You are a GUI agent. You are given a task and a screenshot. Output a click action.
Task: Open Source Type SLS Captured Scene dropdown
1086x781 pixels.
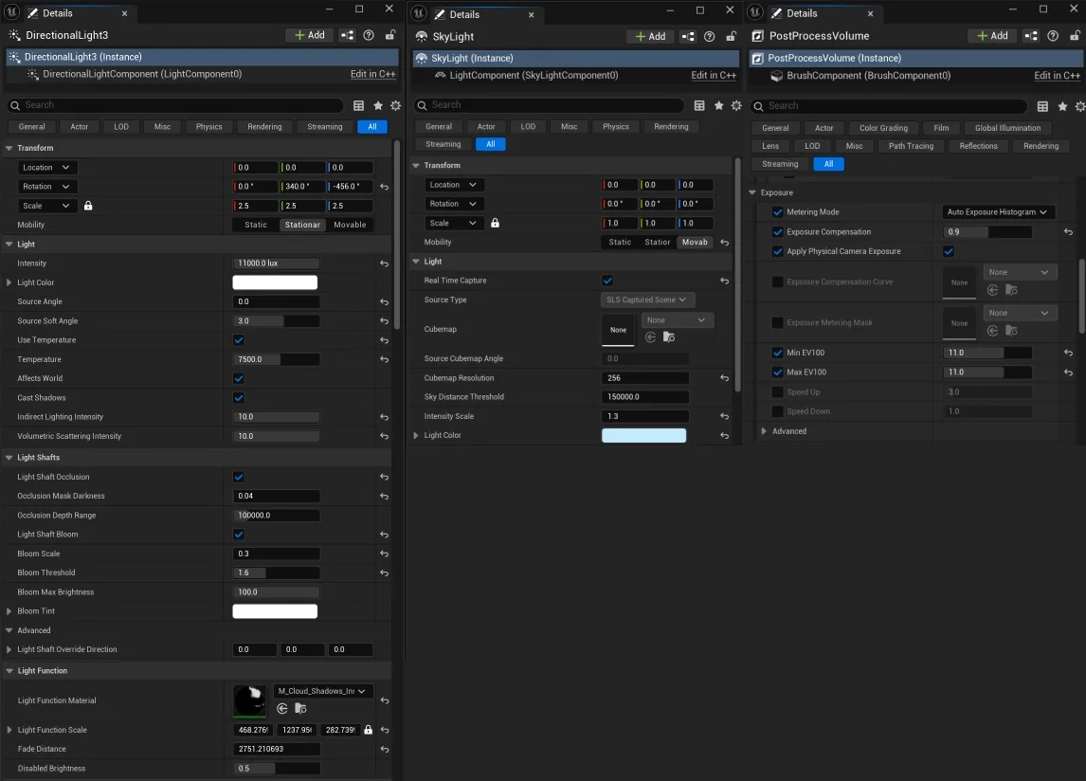click(647, 300)
